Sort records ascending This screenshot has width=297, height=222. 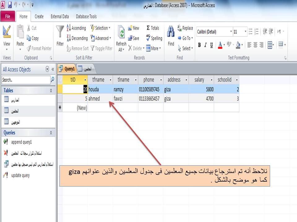tap(76, 28)
